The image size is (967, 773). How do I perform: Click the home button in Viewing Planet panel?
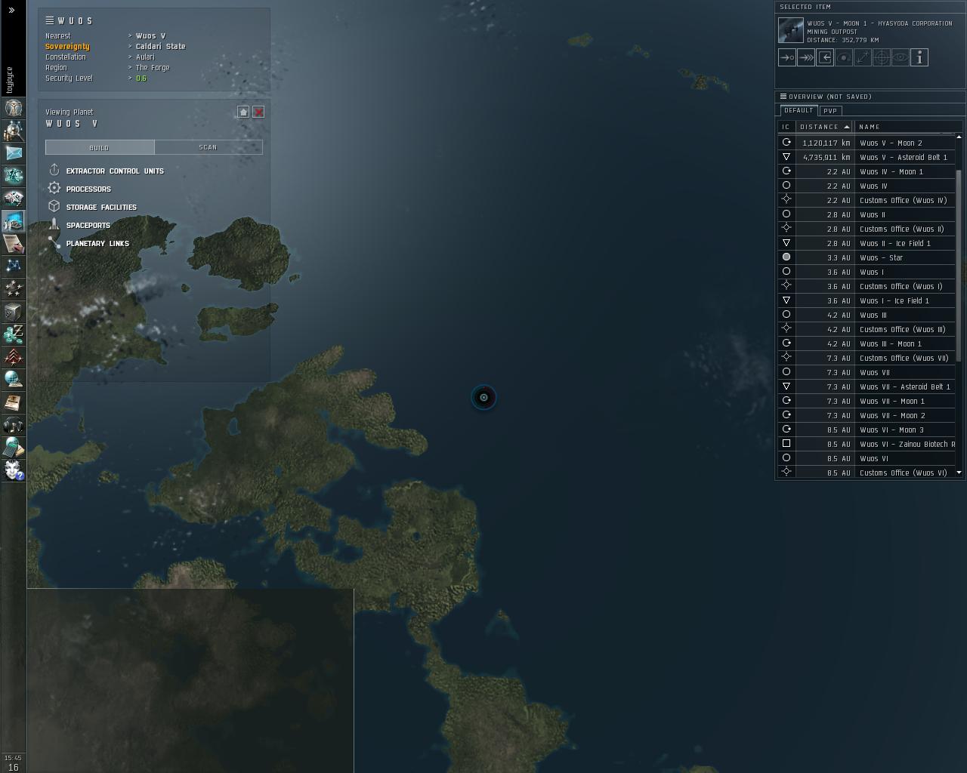tap(243, 112)
